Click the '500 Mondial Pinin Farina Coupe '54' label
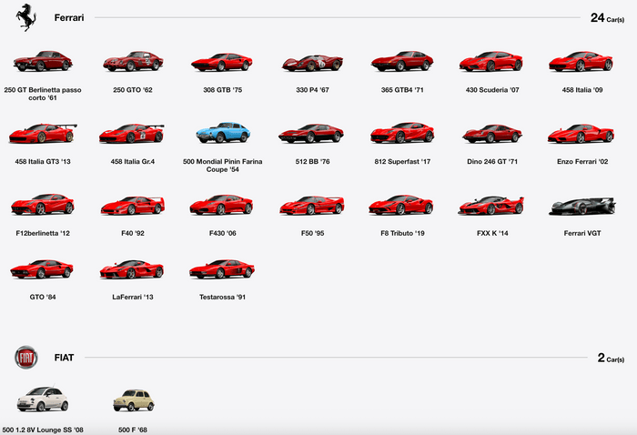Viewport: 637px width, 435px height. coord(223,166)
